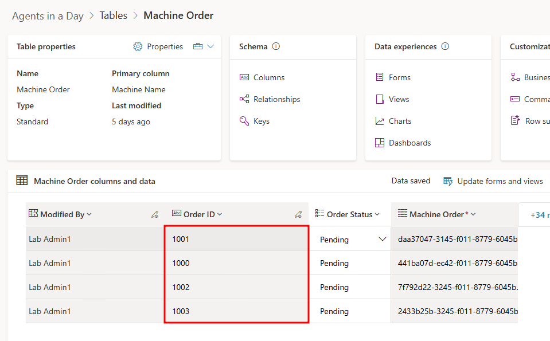Open Relationships in Schema

tap(276, 99)
